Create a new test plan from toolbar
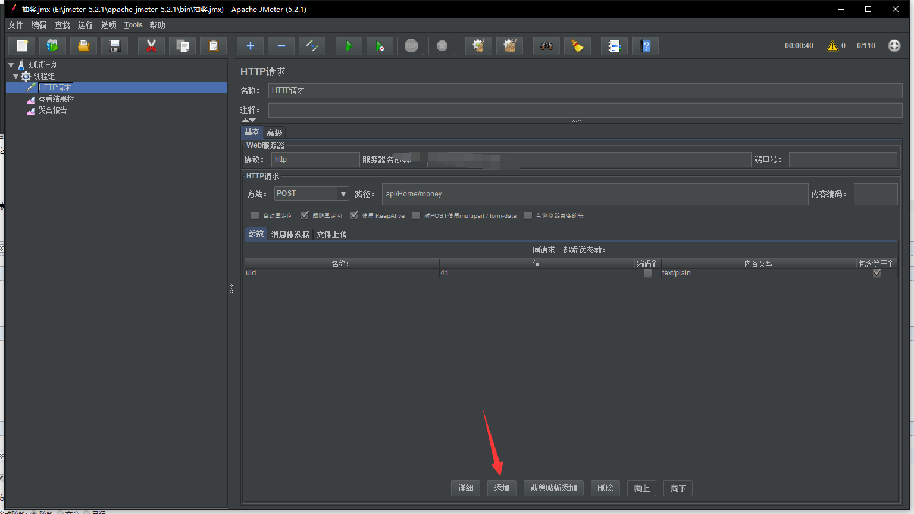The height and width of the screenshot is (514, 914). click(22, 46)
